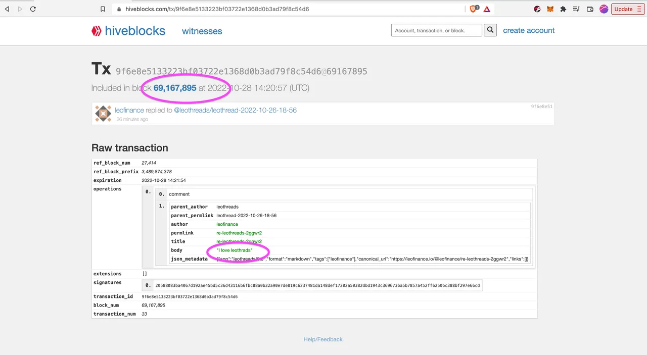
Task: Open Brave Rewards triangle icon
Action: tap(487, 9)
